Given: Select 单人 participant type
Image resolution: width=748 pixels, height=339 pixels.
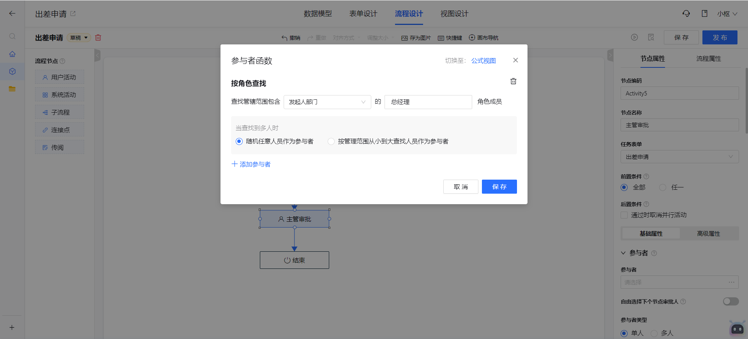Looking at the screenshot, I should (x=624, y=333).
